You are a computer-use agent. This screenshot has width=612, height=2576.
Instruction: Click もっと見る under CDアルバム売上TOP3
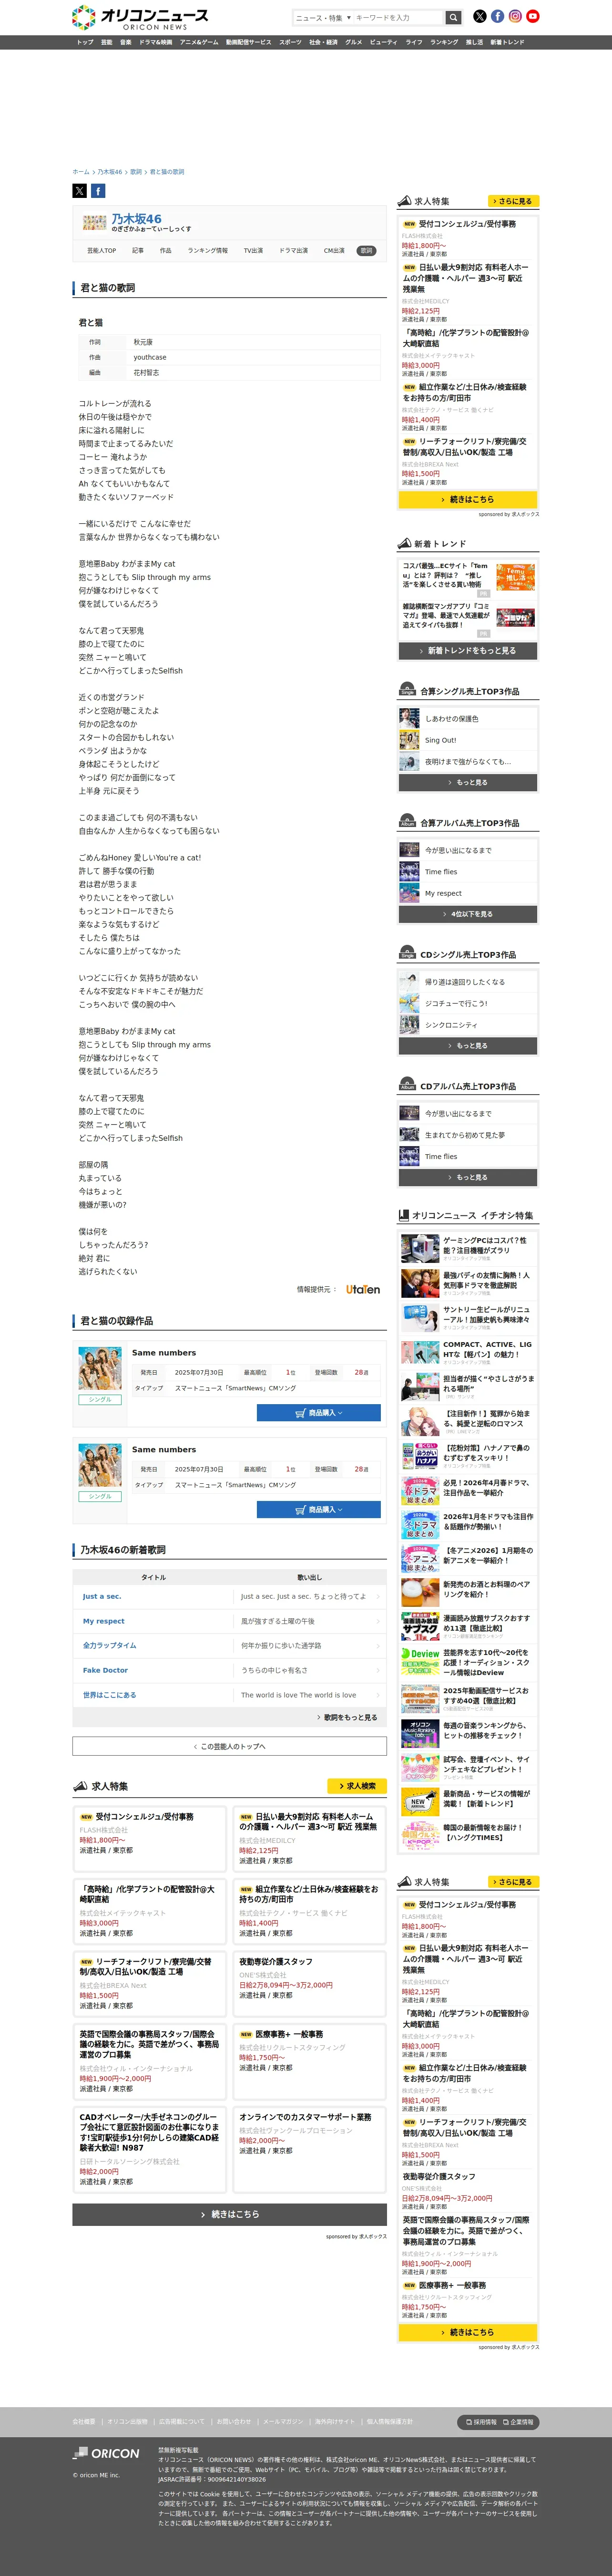pyautogui.click(x=467, y=1177)
